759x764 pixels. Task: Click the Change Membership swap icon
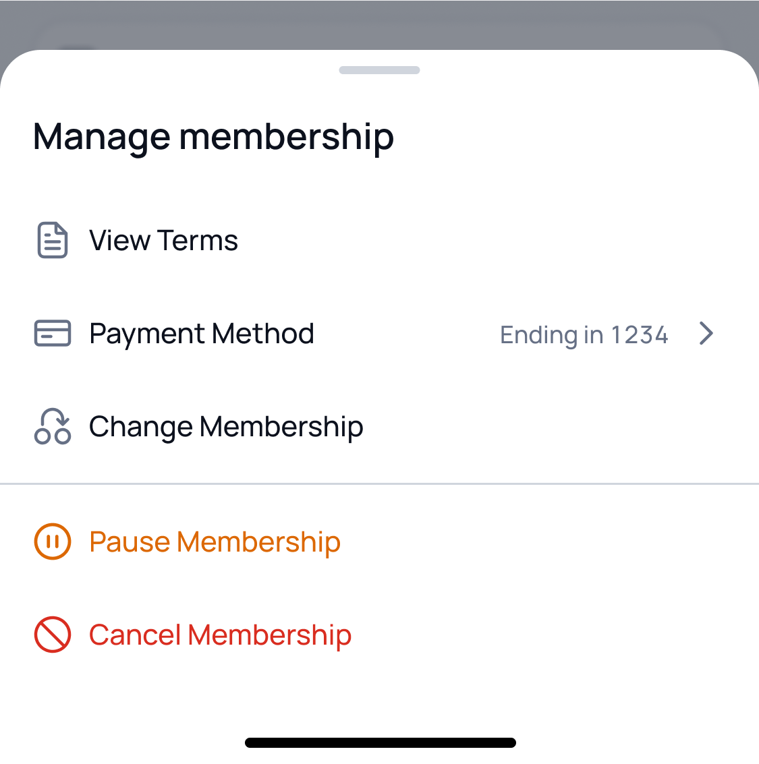[52, 427]
